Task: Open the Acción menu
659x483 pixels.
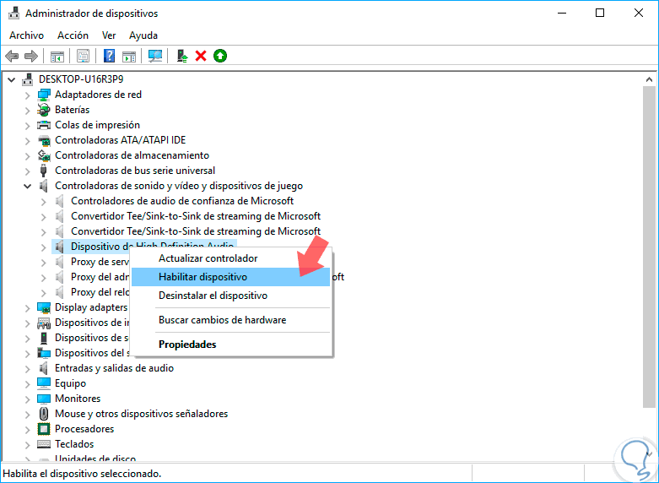Action: coord(73,35)
